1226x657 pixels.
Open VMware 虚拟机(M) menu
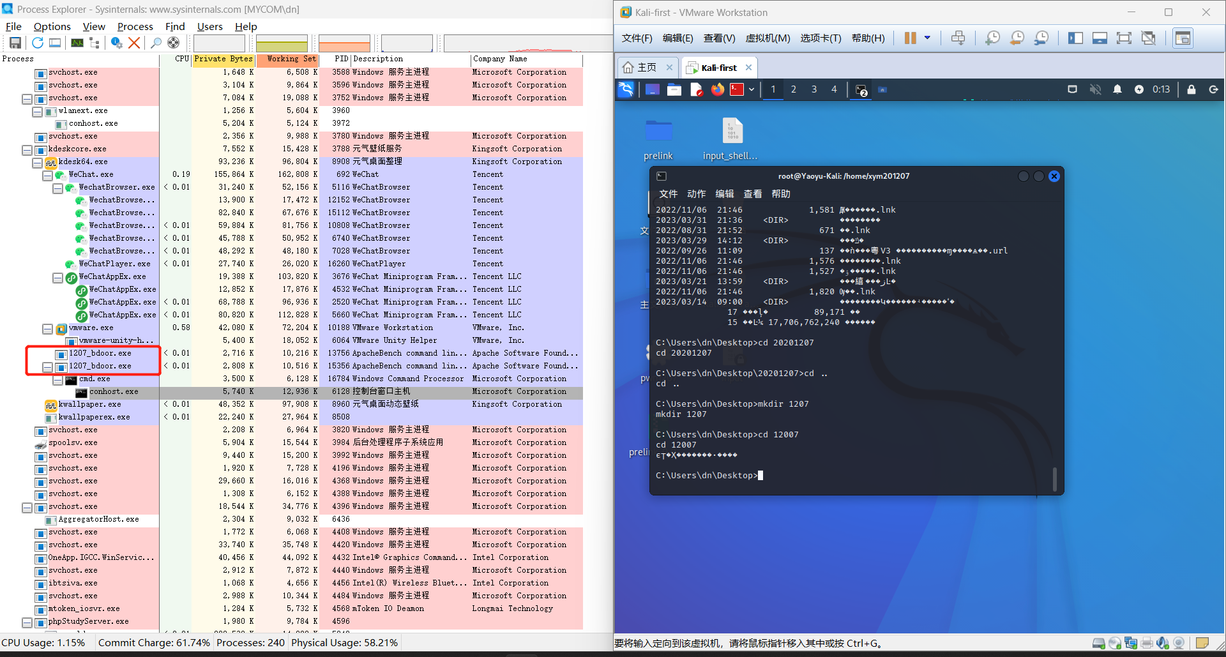click(x=768, y=38)
